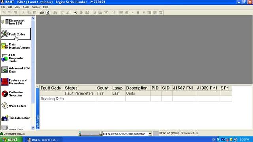Open the Fault Codes panel

tap(16, 34)
